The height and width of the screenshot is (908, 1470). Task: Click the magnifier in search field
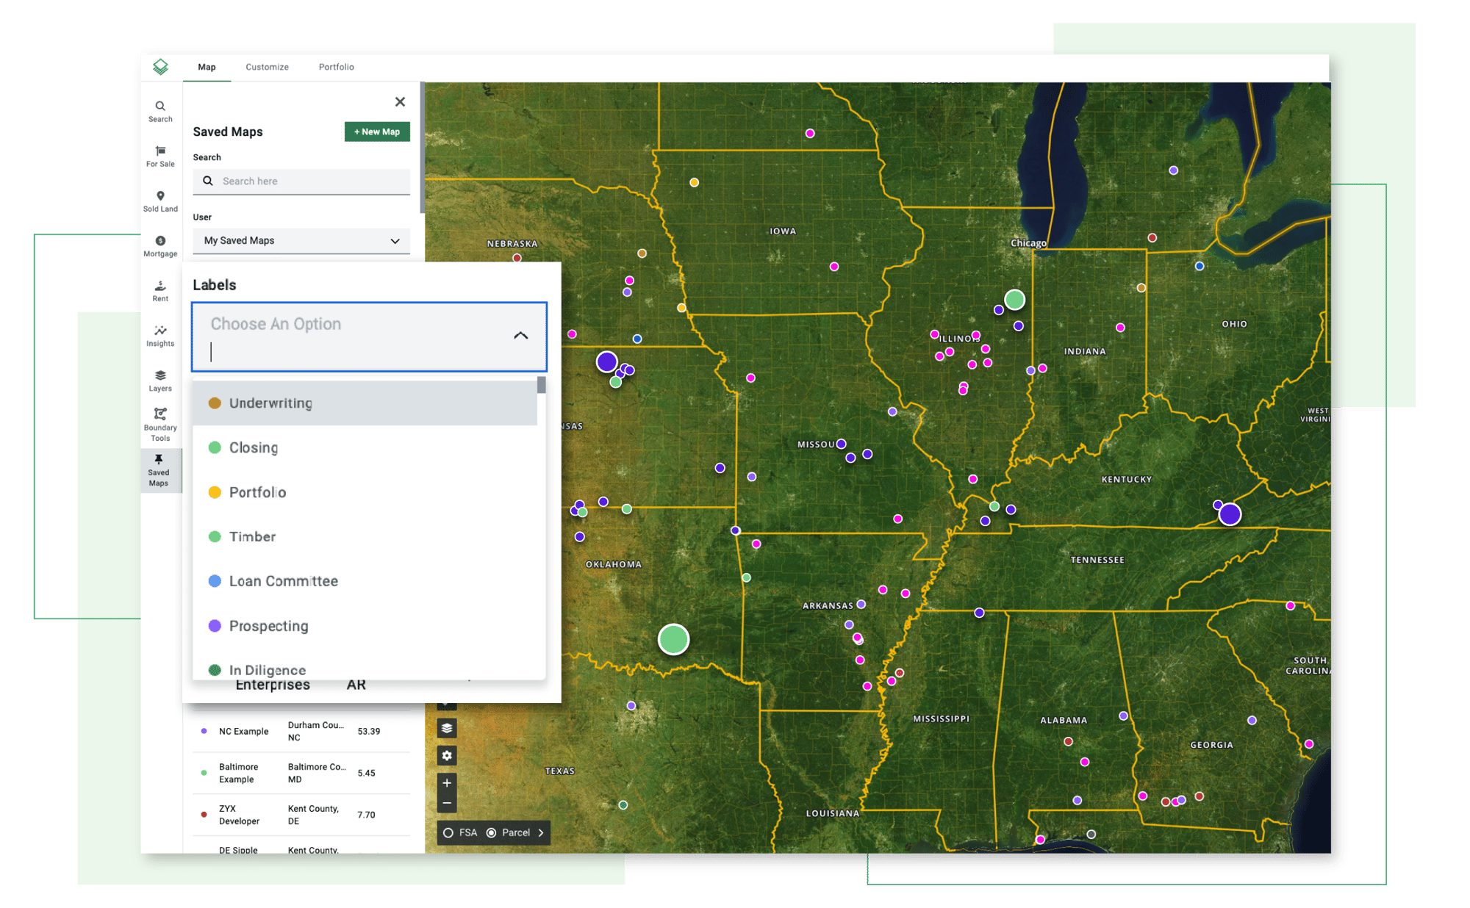[208, 181]
